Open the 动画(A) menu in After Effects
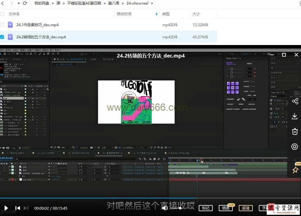The height and width of the screenshot is (216, 301). pyautogui.click(x=38, y=50)
